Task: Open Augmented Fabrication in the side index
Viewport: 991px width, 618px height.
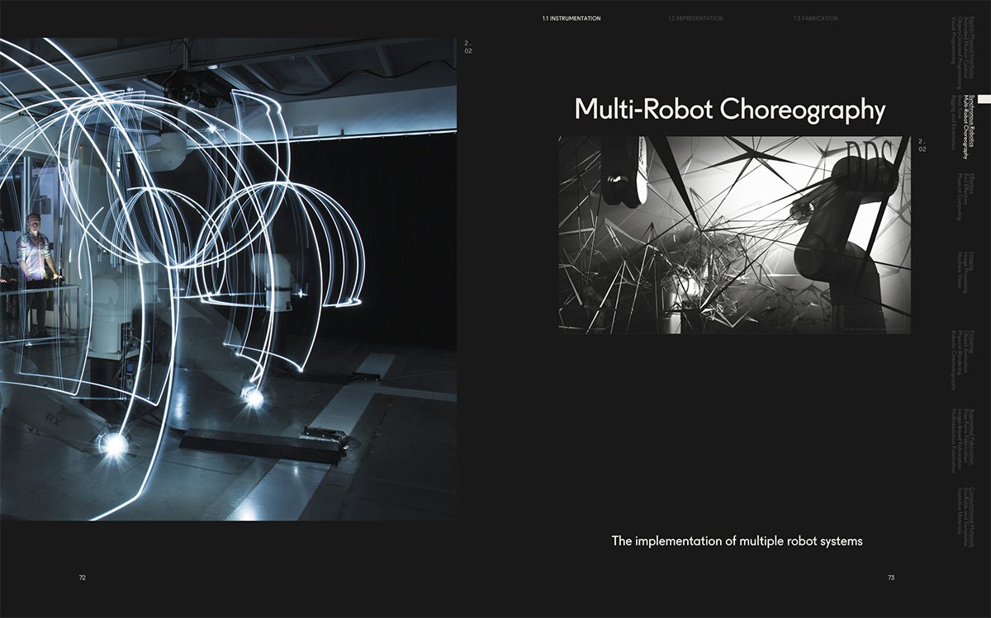Action: [973, 441]
